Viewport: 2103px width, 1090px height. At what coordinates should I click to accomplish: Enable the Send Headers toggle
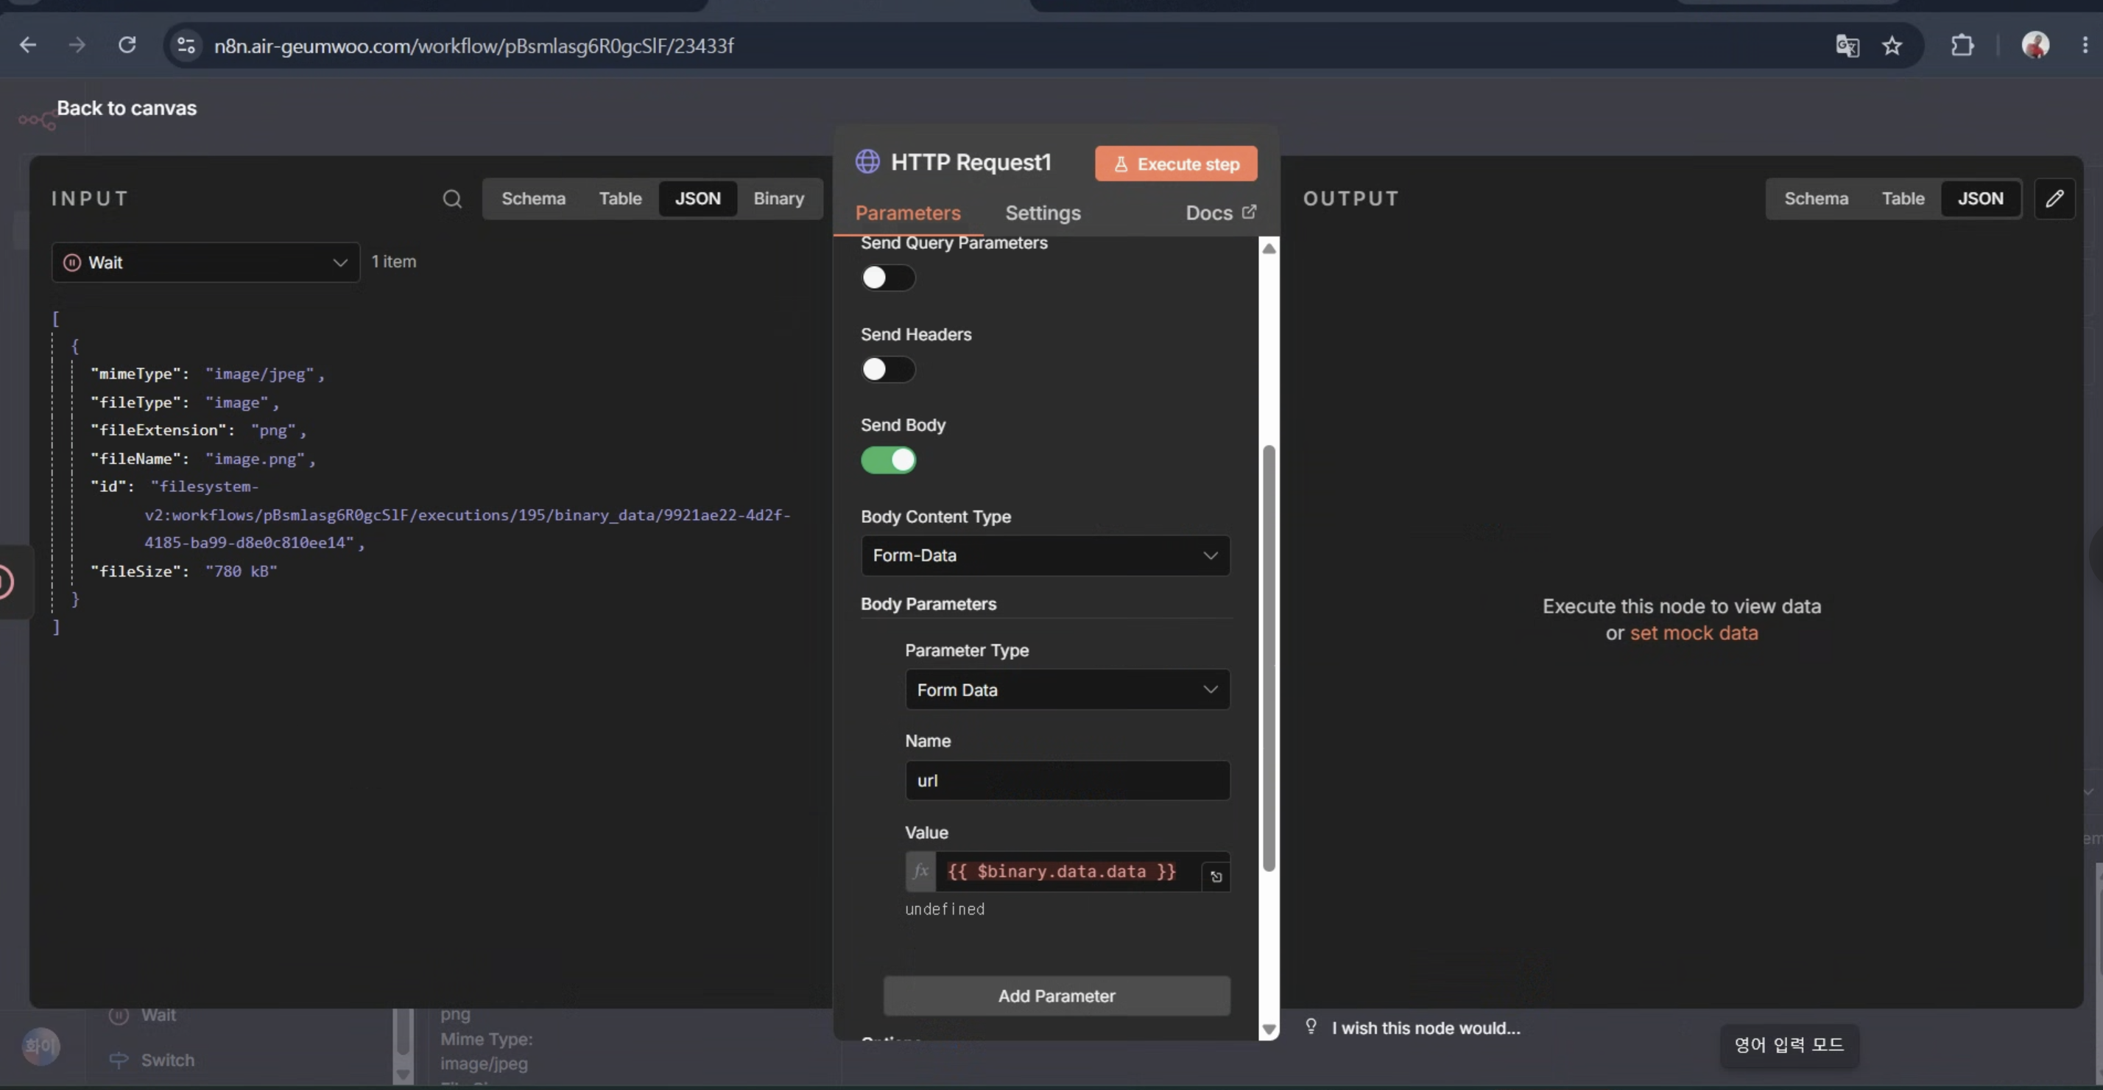coord(887,369)
